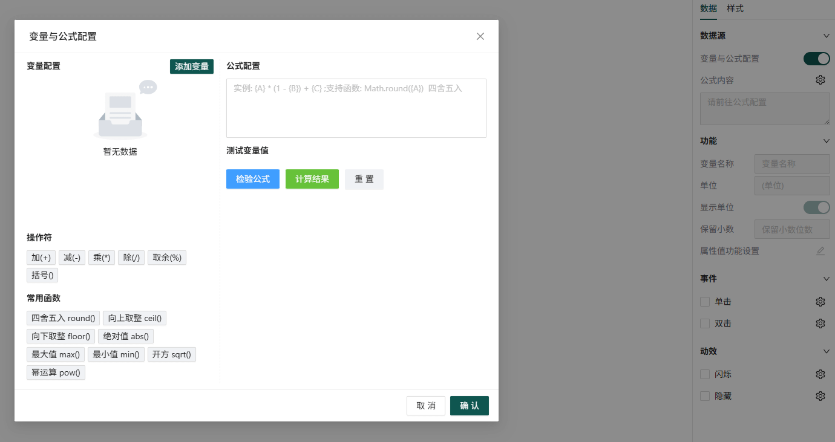Collapse the 数据源 section

coord(825,36)
